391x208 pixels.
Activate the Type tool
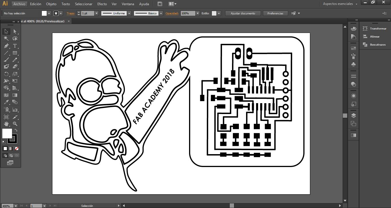(x=15, y=46)
